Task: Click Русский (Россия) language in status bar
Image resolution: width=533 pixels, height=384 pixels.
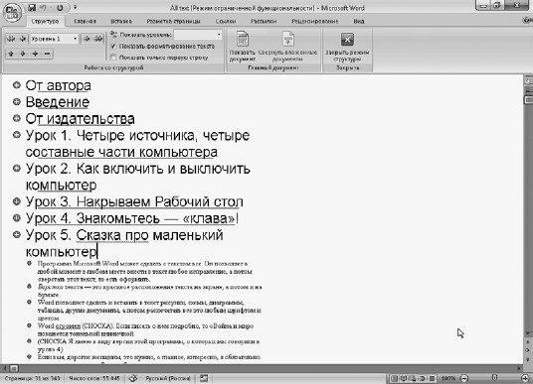Action: (168, 378)
